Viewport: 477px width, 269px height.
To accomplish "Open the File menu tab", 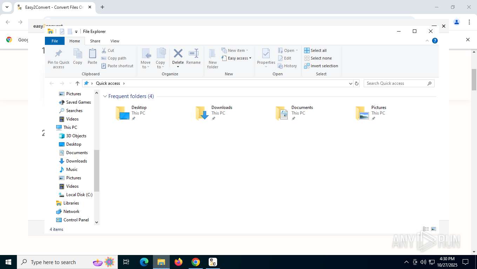I will (55, 41).
